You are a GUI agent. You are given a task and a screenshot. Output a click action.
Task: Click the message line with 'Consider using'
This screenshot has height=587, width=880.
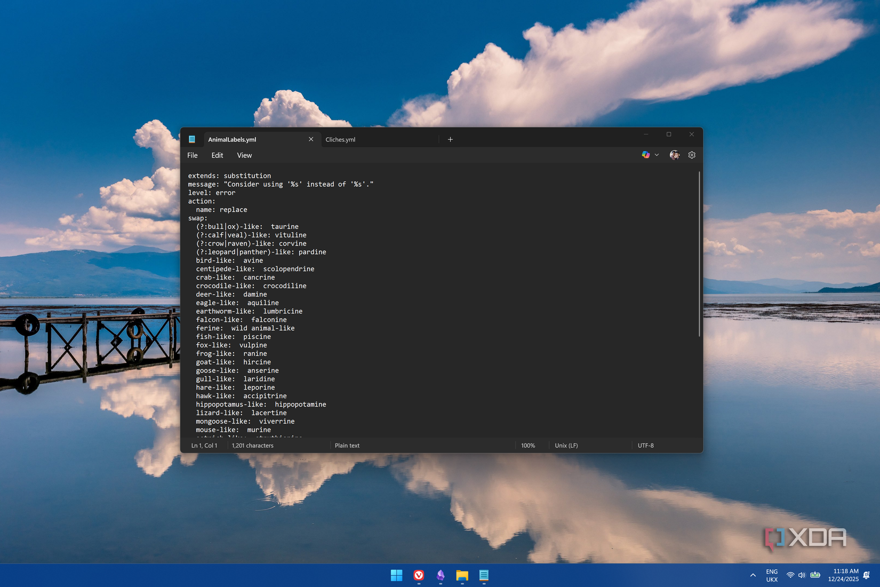coord(281,184)
